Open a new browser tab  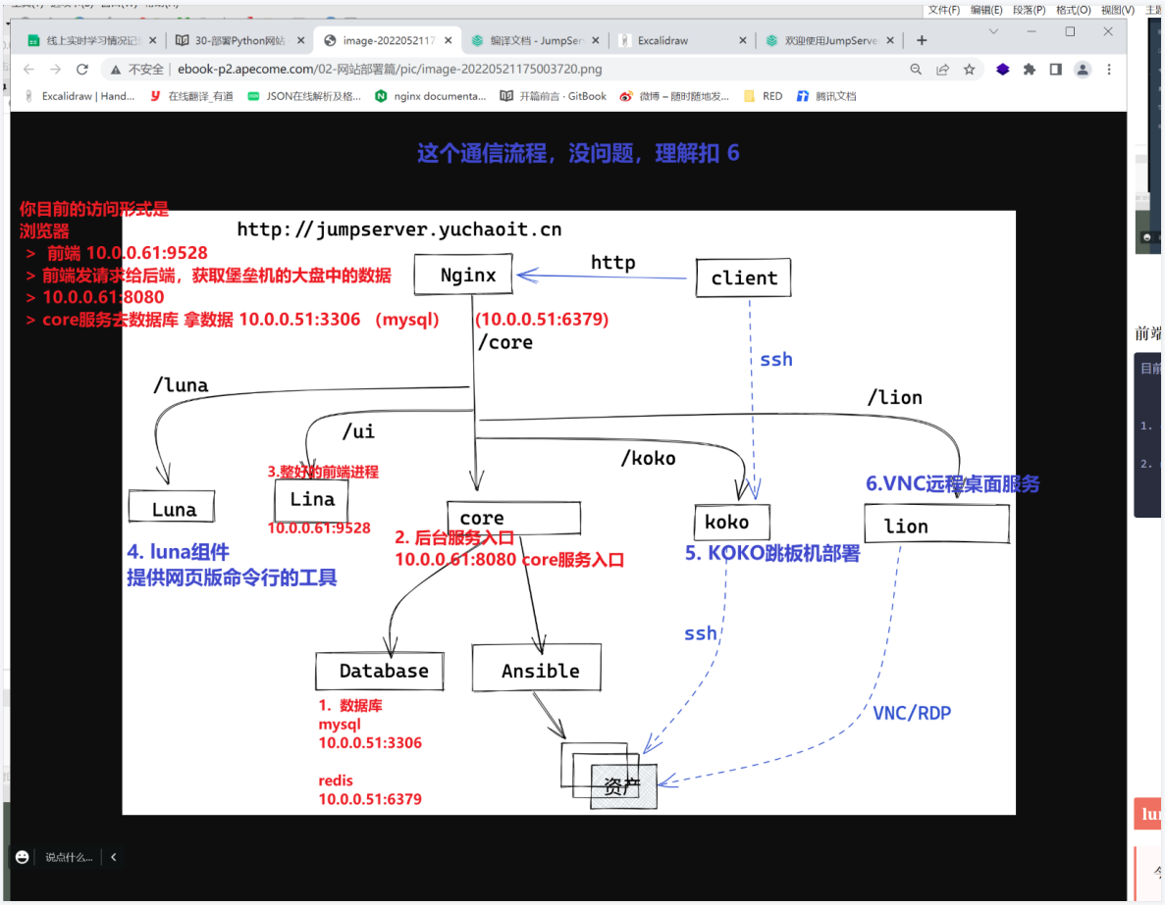coord(922,40)
